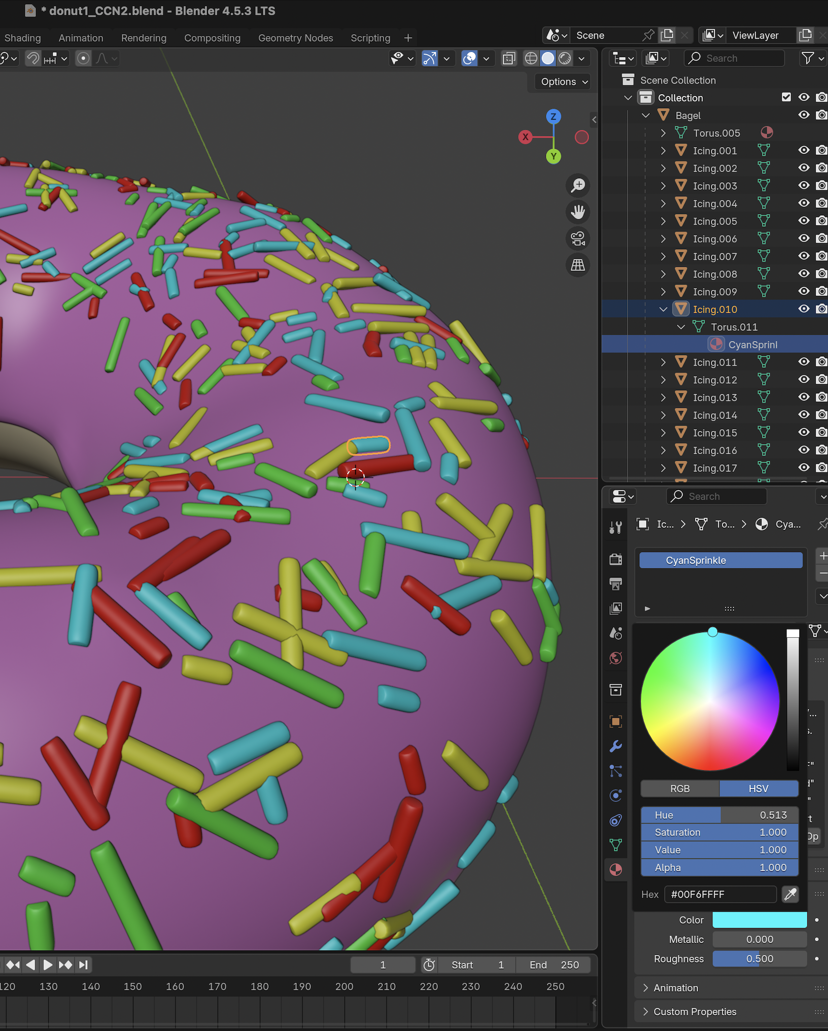Enable Material Preview shading in viewport
Image resolution: width=828 pixels, height=1031 pixels.
[565, 58]
